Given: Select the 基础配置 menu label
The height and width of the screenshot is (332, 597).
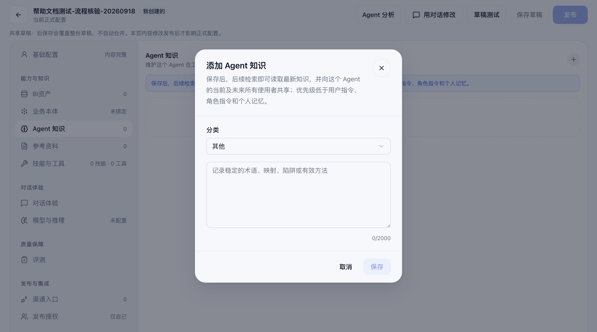Looking at the screenshot, I should [45, 54].
